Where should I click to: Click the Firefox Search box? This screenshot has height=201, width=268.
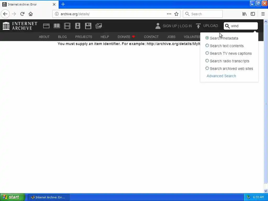[203, 14]
